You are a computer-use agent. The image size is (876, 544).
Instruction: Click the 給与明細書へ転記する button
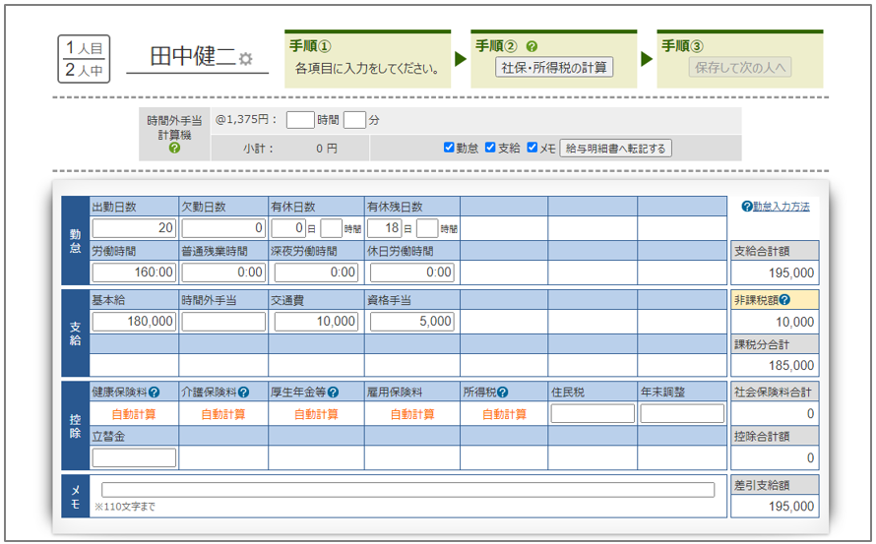[615, 149]
